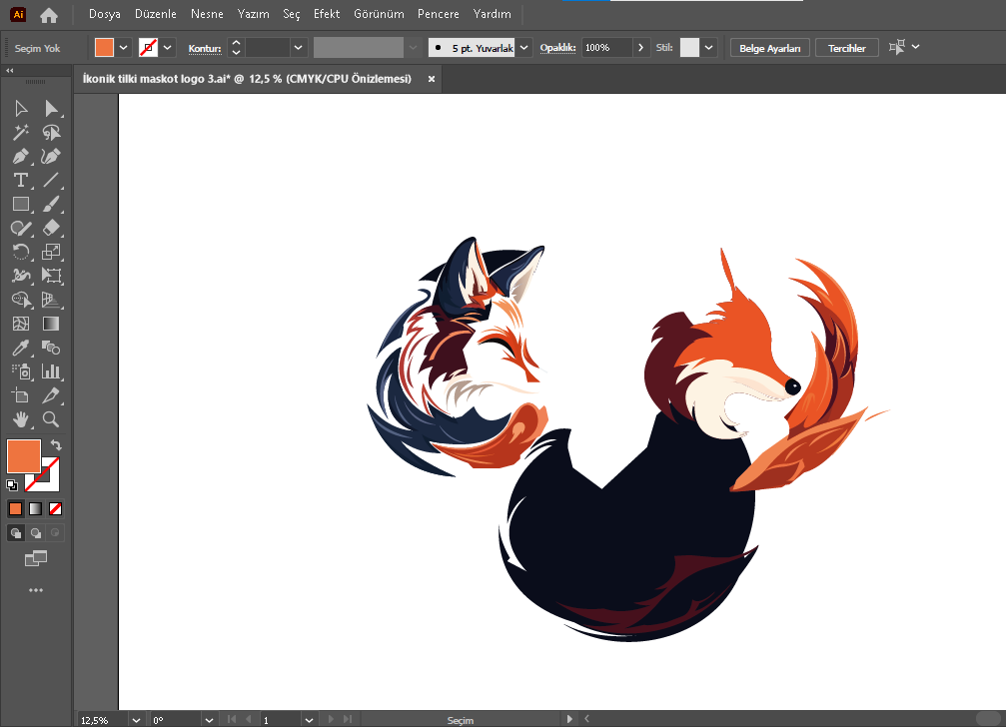Screen dimensions: 1006x727
Task: Choose the Shaper tool
Action: coord(21,228)
